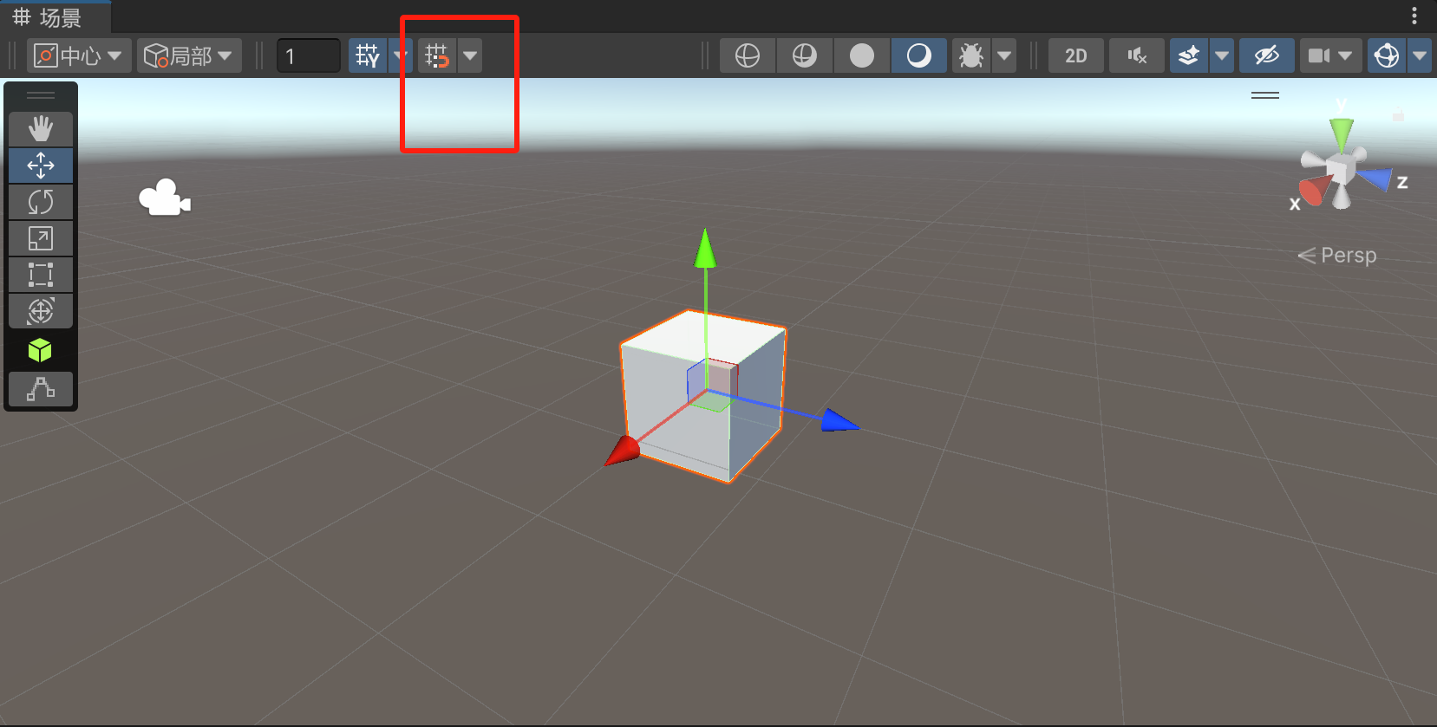The image size is (1437, 727).
Task: Toggle gizmos display icon
Action: 1387,55
